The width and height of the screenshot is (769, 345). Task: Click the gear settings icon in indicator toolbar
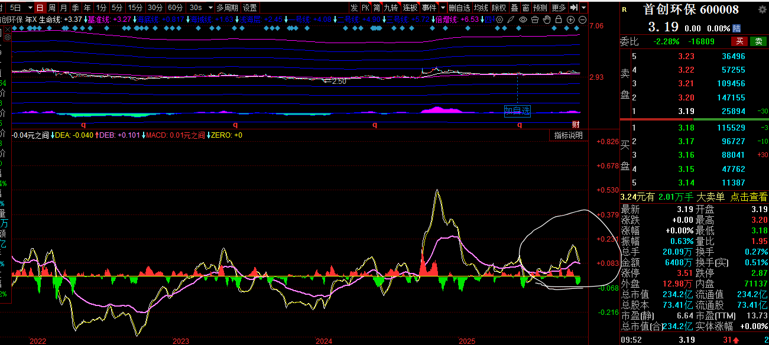(501, 19)
